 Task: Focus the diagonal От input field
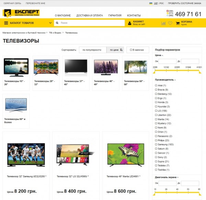(x=168, y=183)
